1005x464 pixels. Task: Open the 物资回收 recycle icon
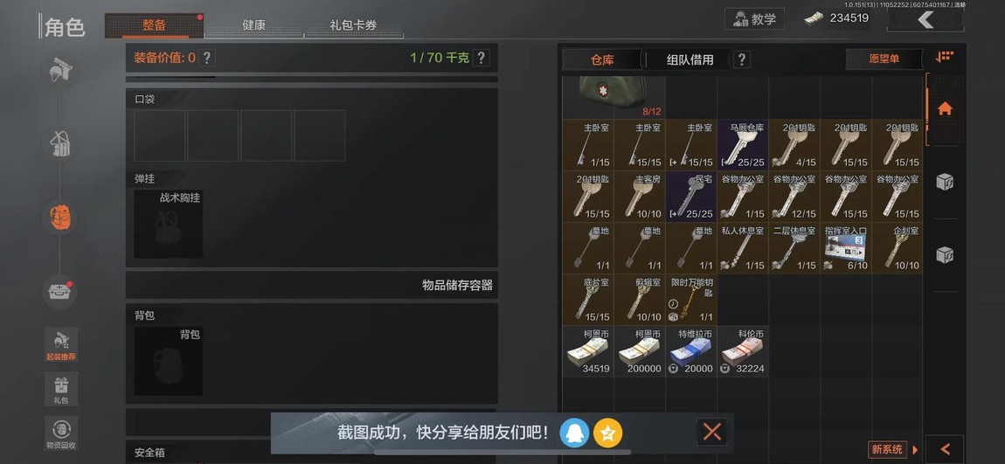61,433
